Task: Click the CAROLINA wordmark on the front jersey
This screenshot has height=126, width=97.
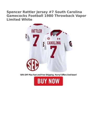Action: pyautogui.click(x=54, y=43)
